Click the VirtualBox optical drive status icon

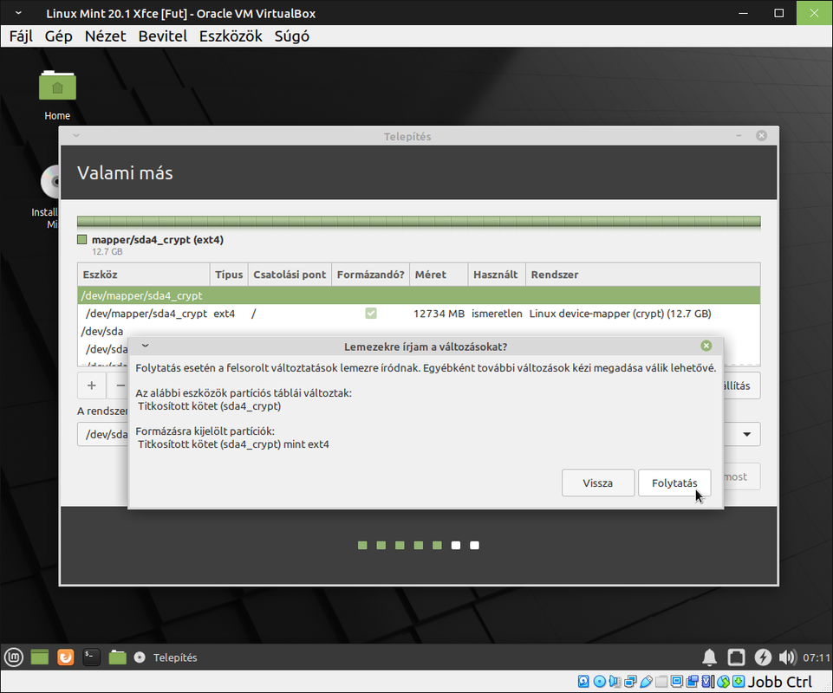click(599, 682)
